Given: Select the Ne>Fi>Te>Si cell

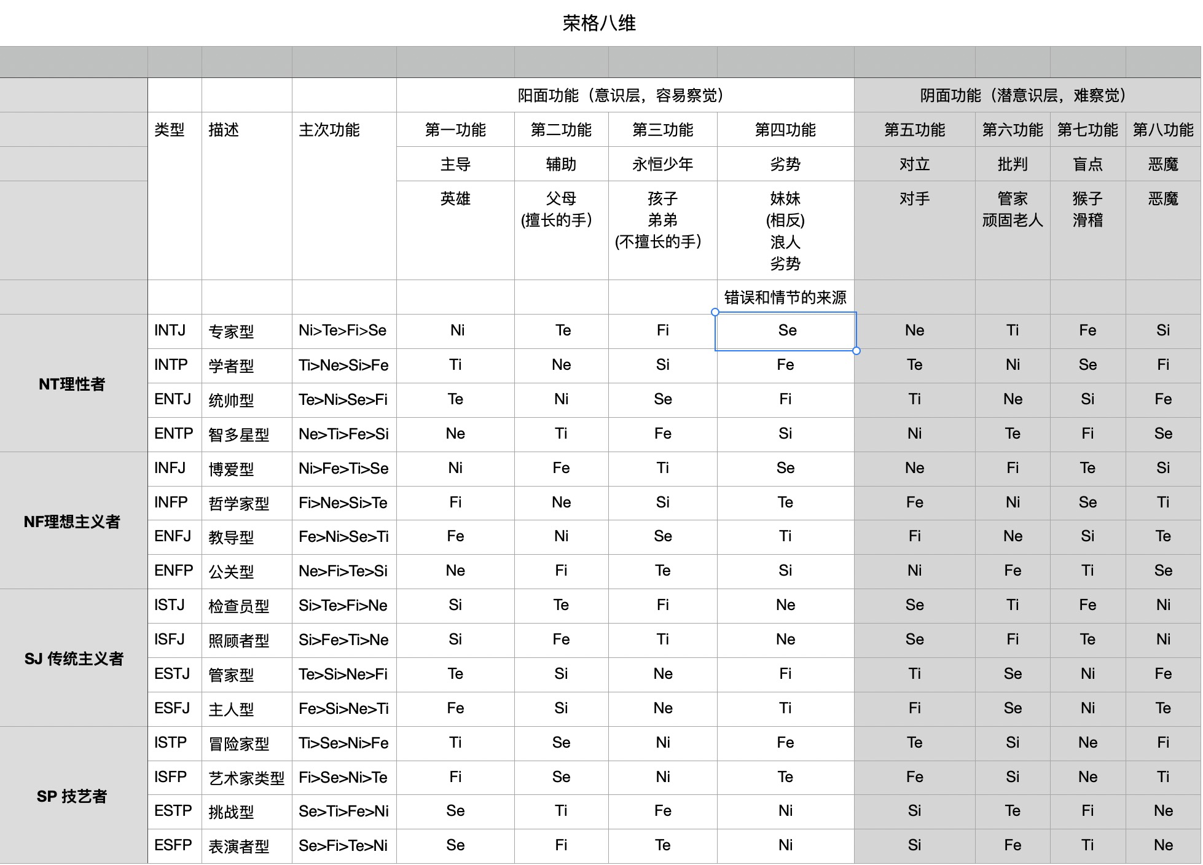Looking at the screenshot, I should coord(344,571).
